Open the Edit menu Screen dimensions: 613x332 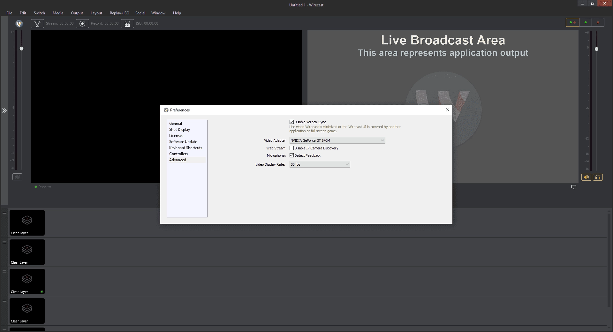coord(23,13)
